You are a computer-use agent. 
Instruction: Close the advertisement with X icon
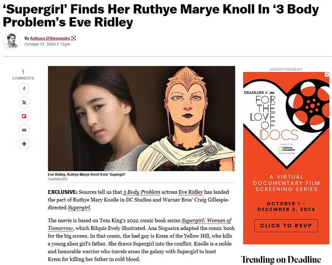[327, 74]
